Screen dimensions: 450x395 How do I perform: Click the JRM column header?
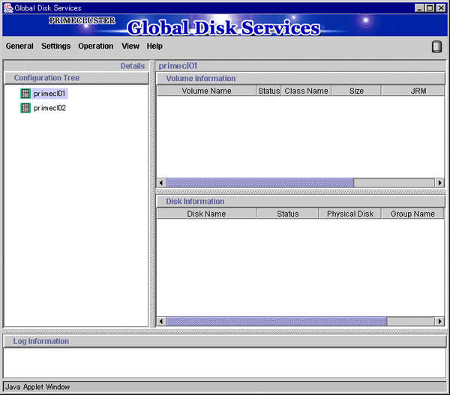click(x=413, y=91)
